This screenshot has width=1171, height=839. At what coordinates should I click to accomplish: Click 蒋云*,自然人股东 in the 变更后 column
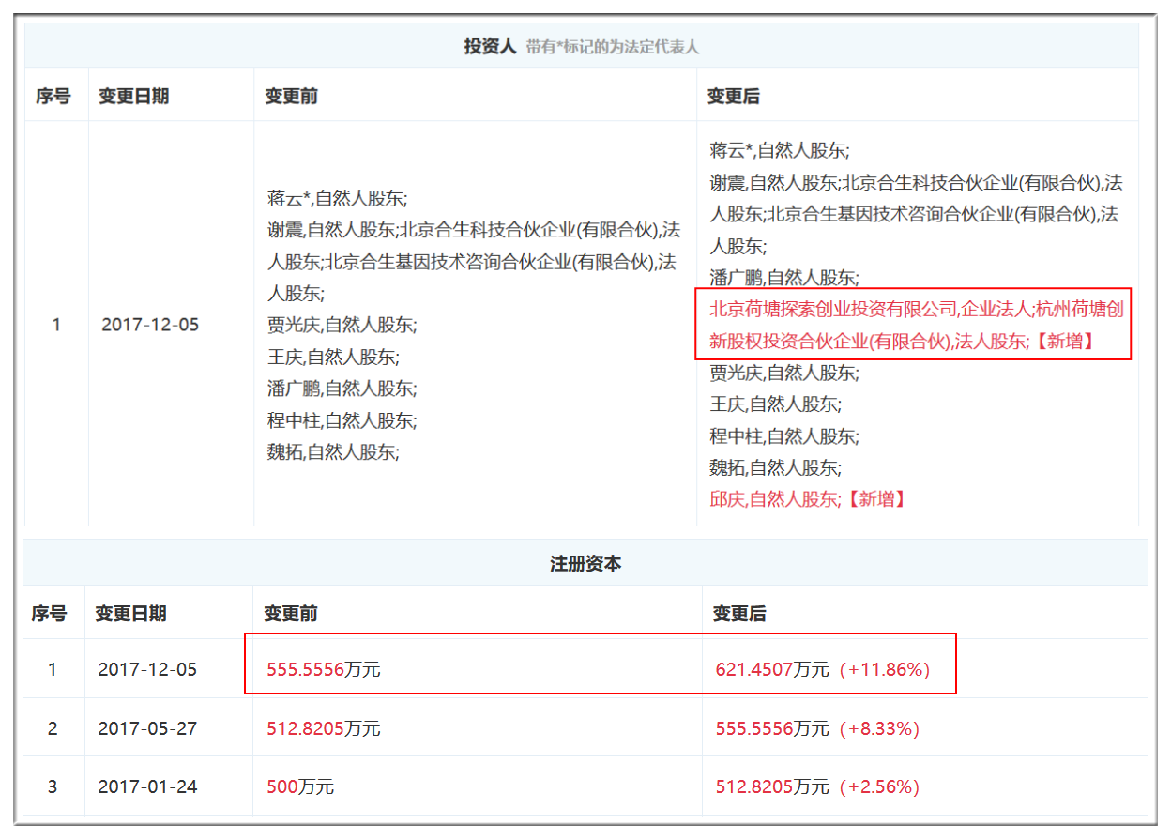click(x=780, y=150)
